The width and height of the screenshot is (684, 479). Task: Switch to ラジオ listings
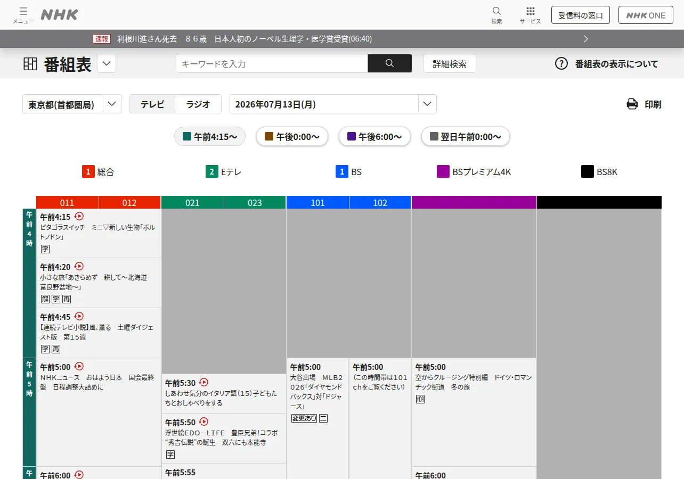(198, 104)
